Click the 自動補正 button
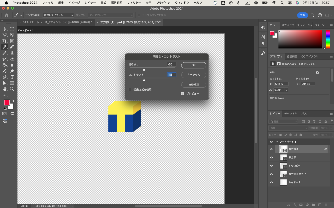 tap(193, 84)
